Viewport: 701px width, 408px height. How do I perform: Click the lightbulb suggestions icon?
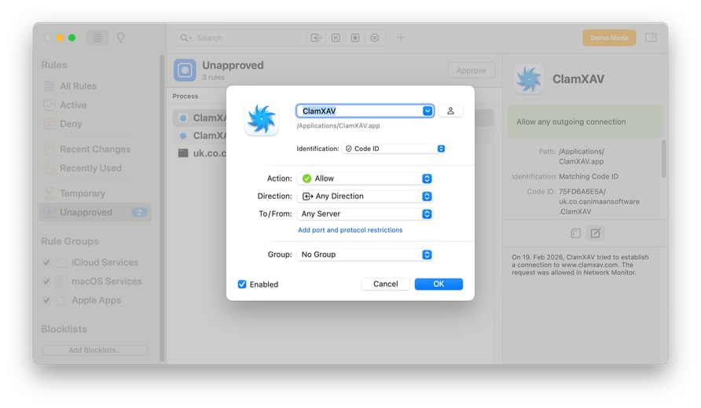(121, 38)
